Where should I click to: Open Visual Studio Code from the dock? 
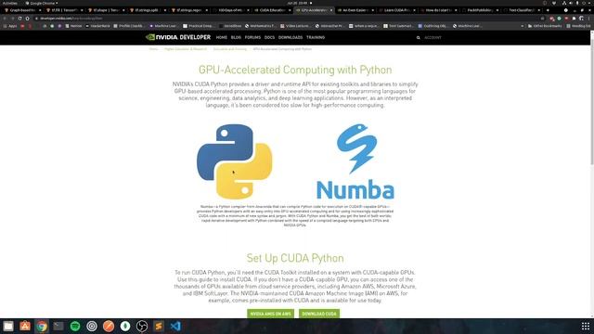(x=175, y=326)
